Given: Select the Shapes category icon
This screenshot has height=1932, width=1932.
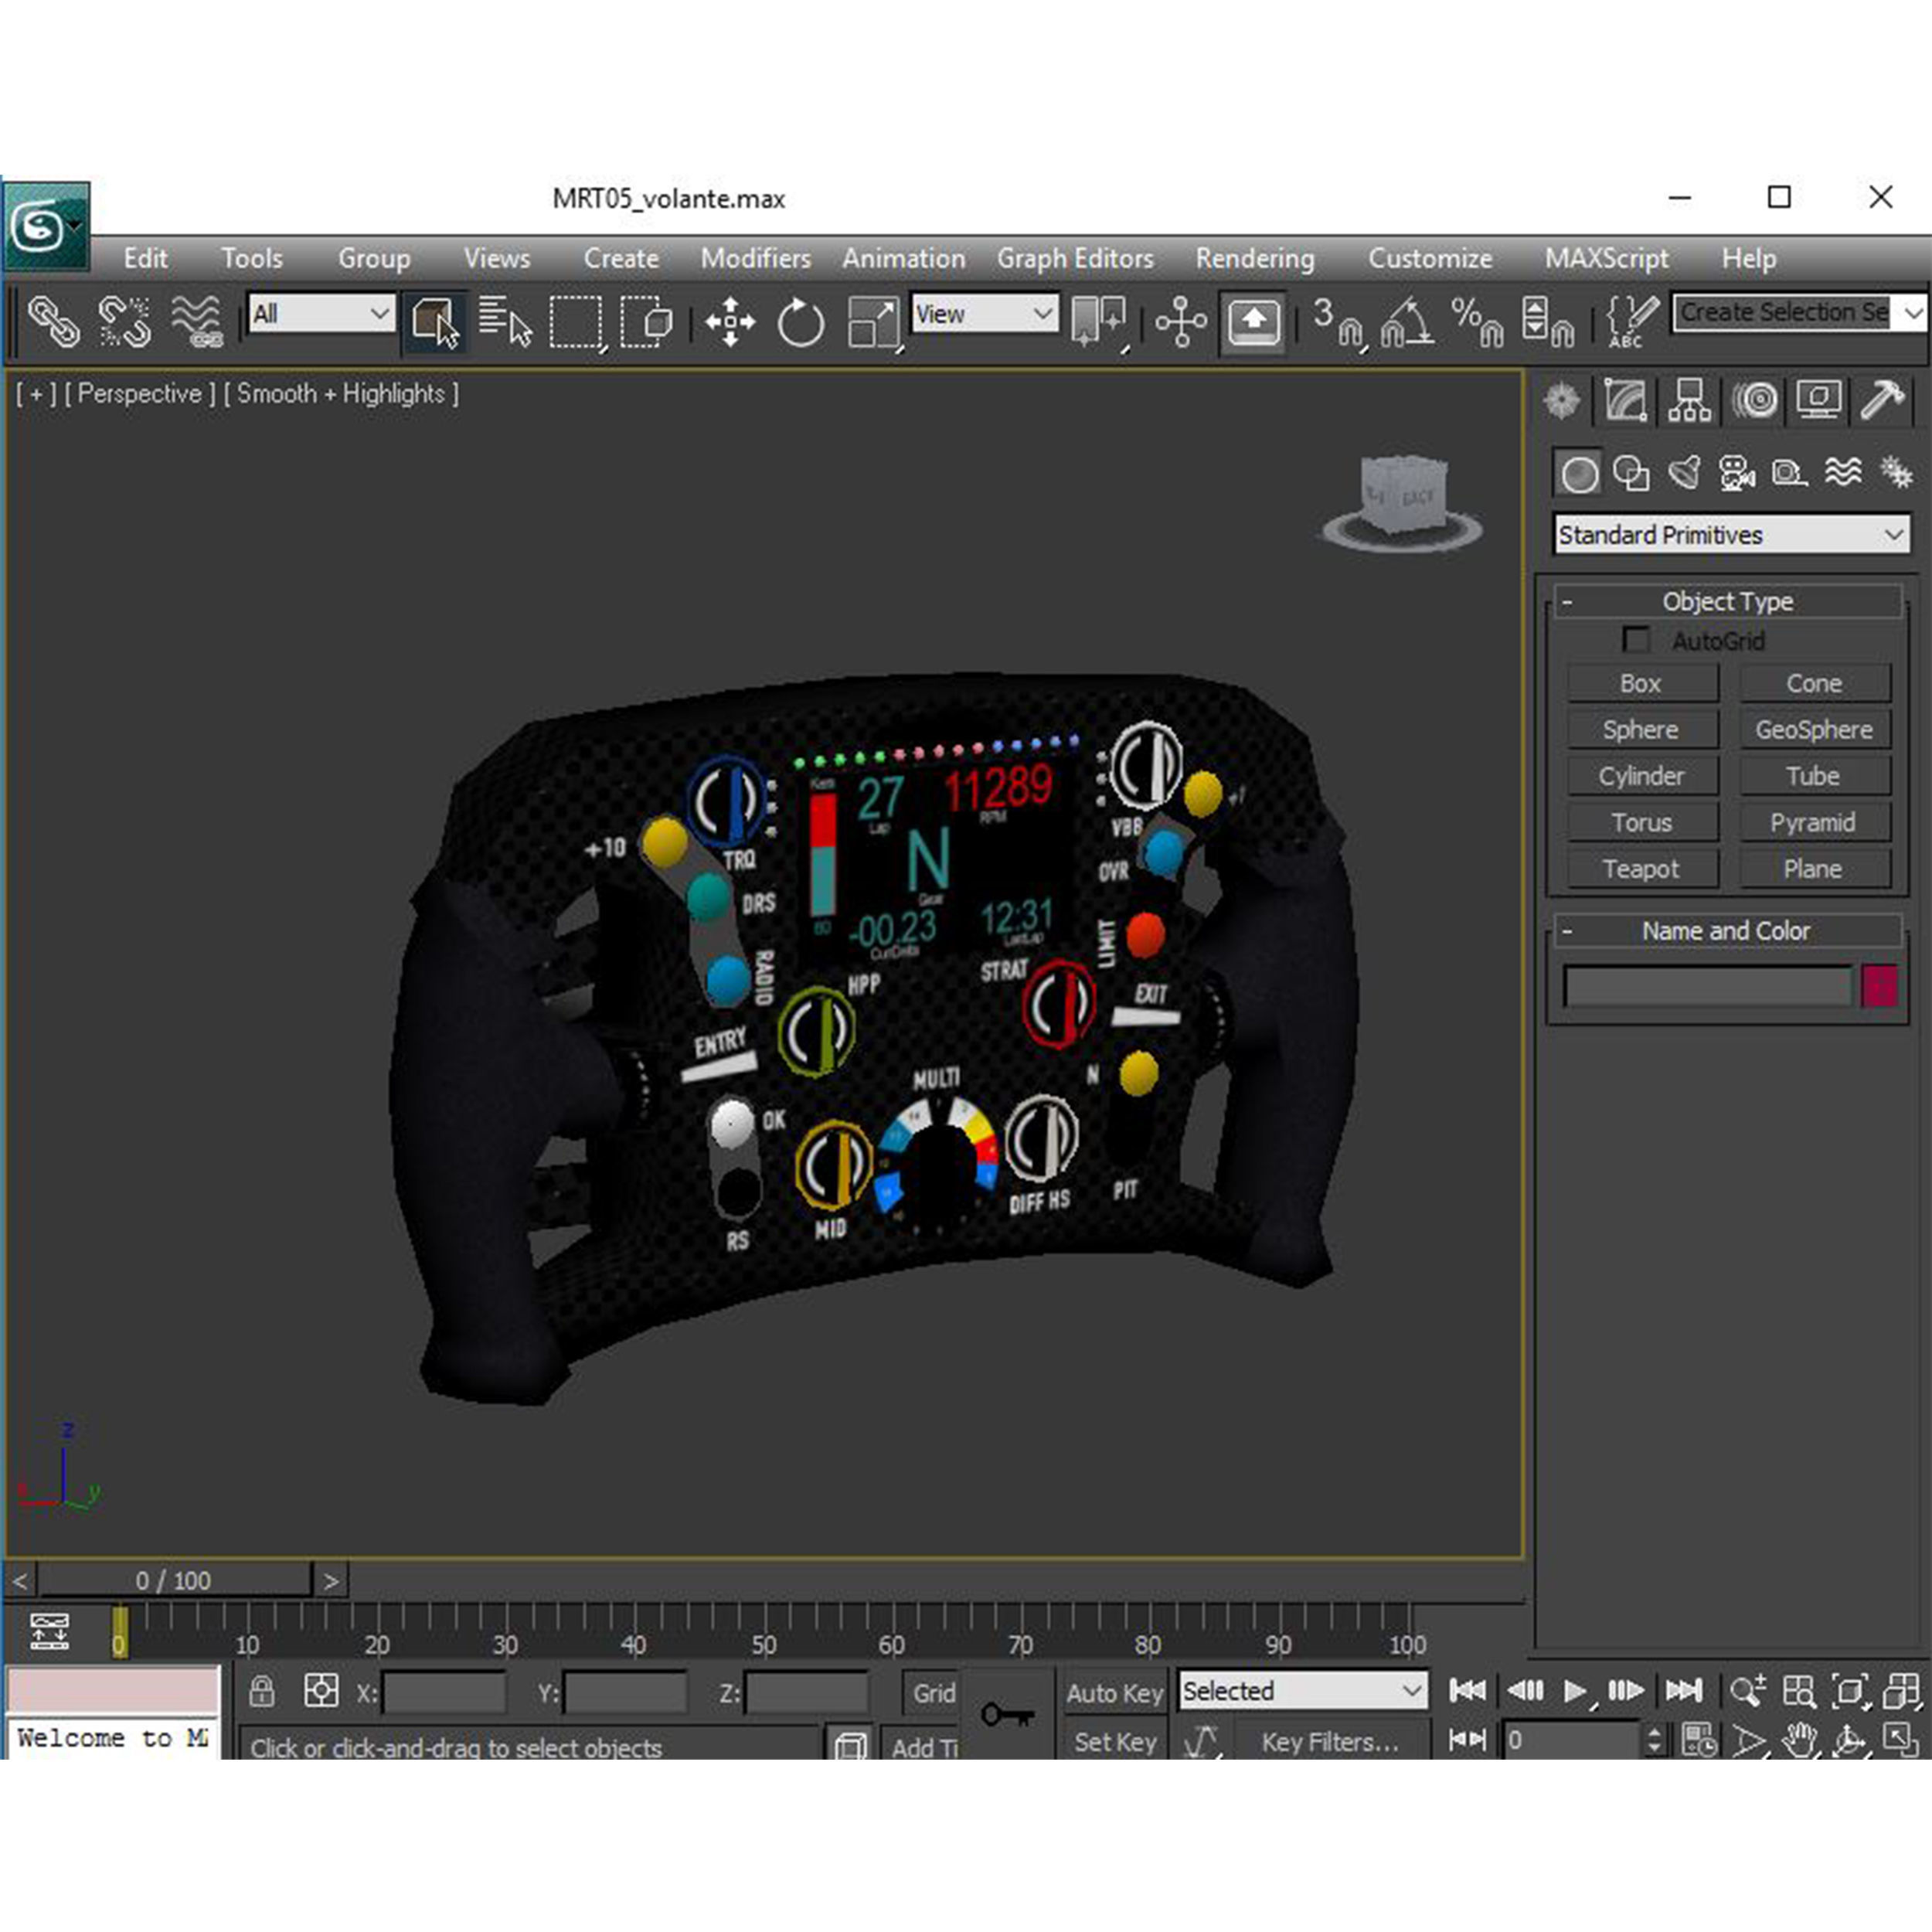Looking at the screenshot, I should pos(1632,473).
